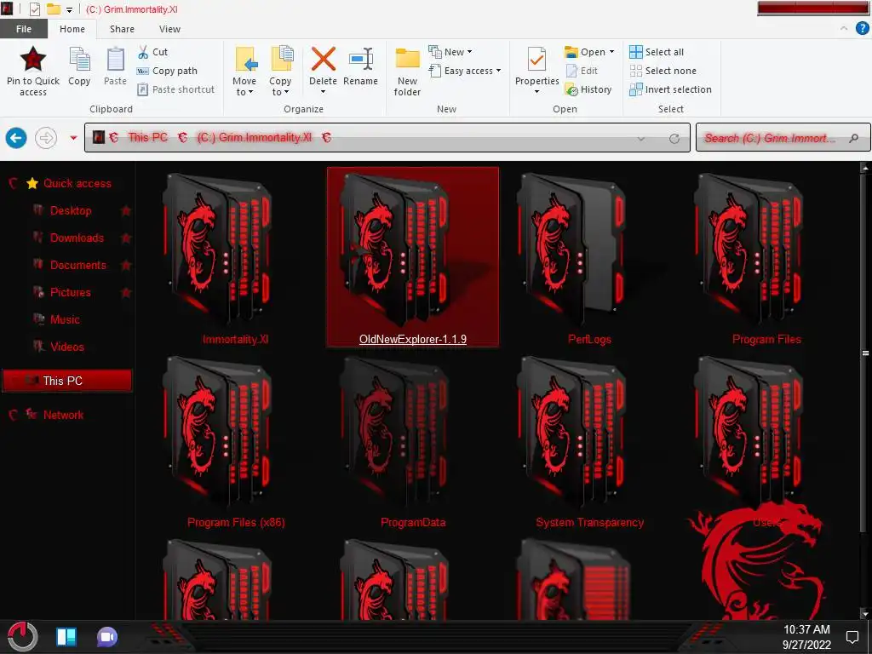
Task: Select the Program Files folder icon
Action: pyautogui.click(x=748, y=248)
